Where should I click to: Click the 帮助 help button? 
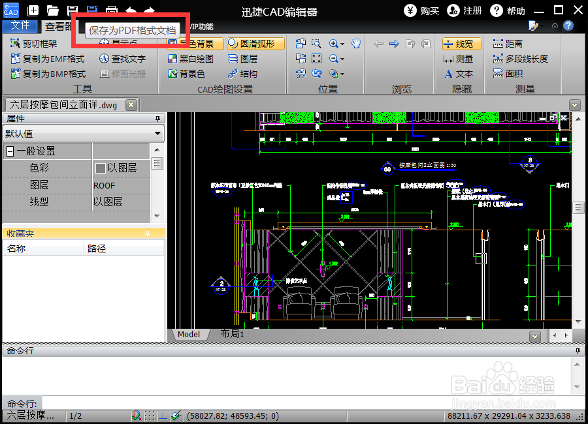508,11
